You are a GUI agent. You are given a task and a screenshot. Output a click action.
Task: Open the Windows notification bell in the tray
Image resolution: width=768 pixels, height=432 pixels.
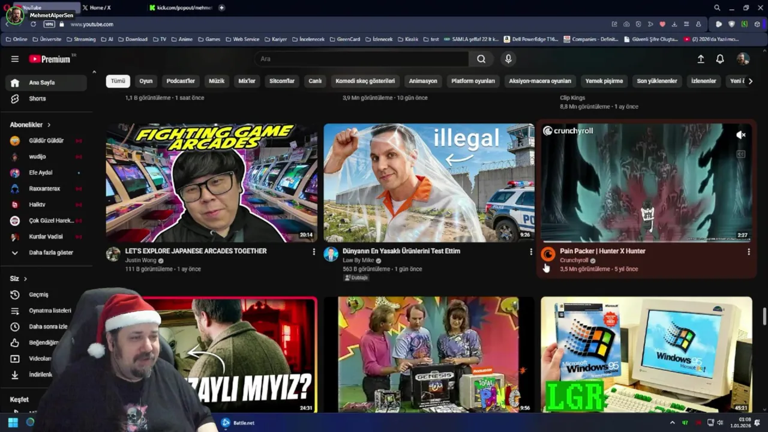(x=758, y=422)
